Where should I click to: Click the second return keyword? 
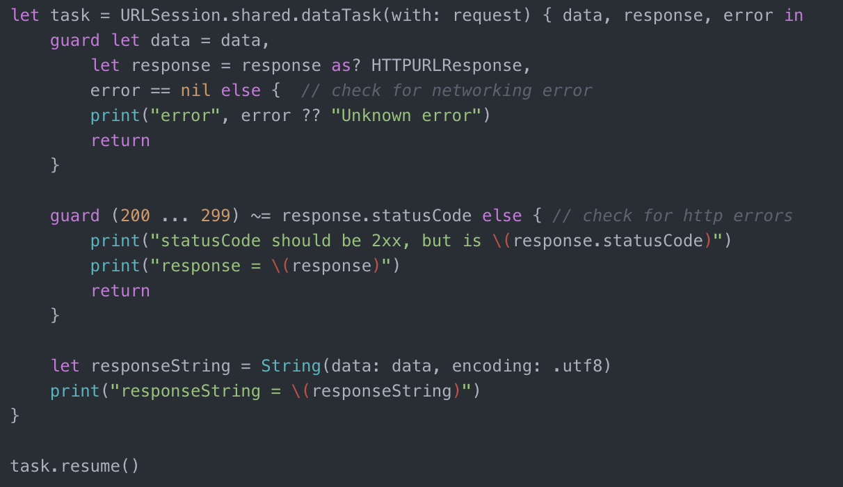(120, 291)
